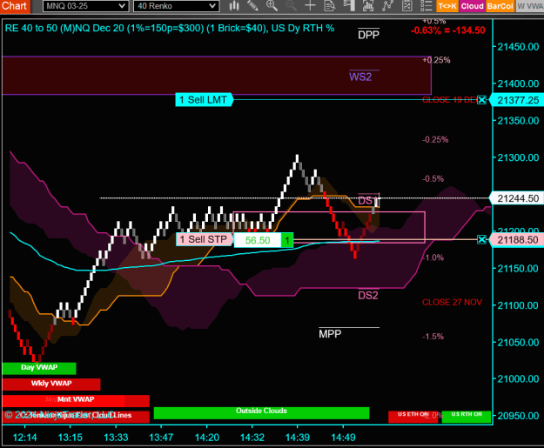544x448 pixels.
Task: Click the 21244.50 current price marker
Action: click(x=517, y=198)
